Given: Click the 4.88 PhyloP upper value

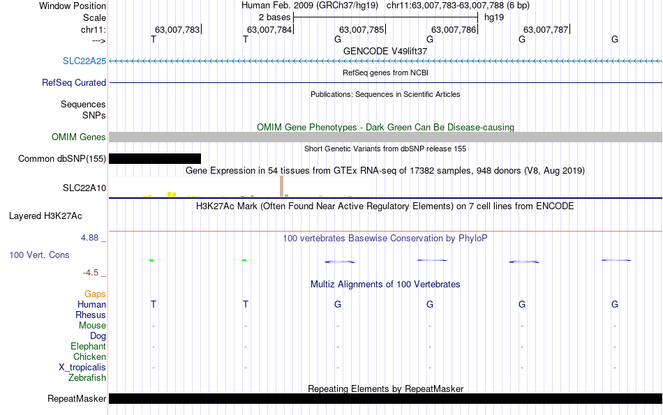Looking at the screenshot, I should [x=89, y=238].
